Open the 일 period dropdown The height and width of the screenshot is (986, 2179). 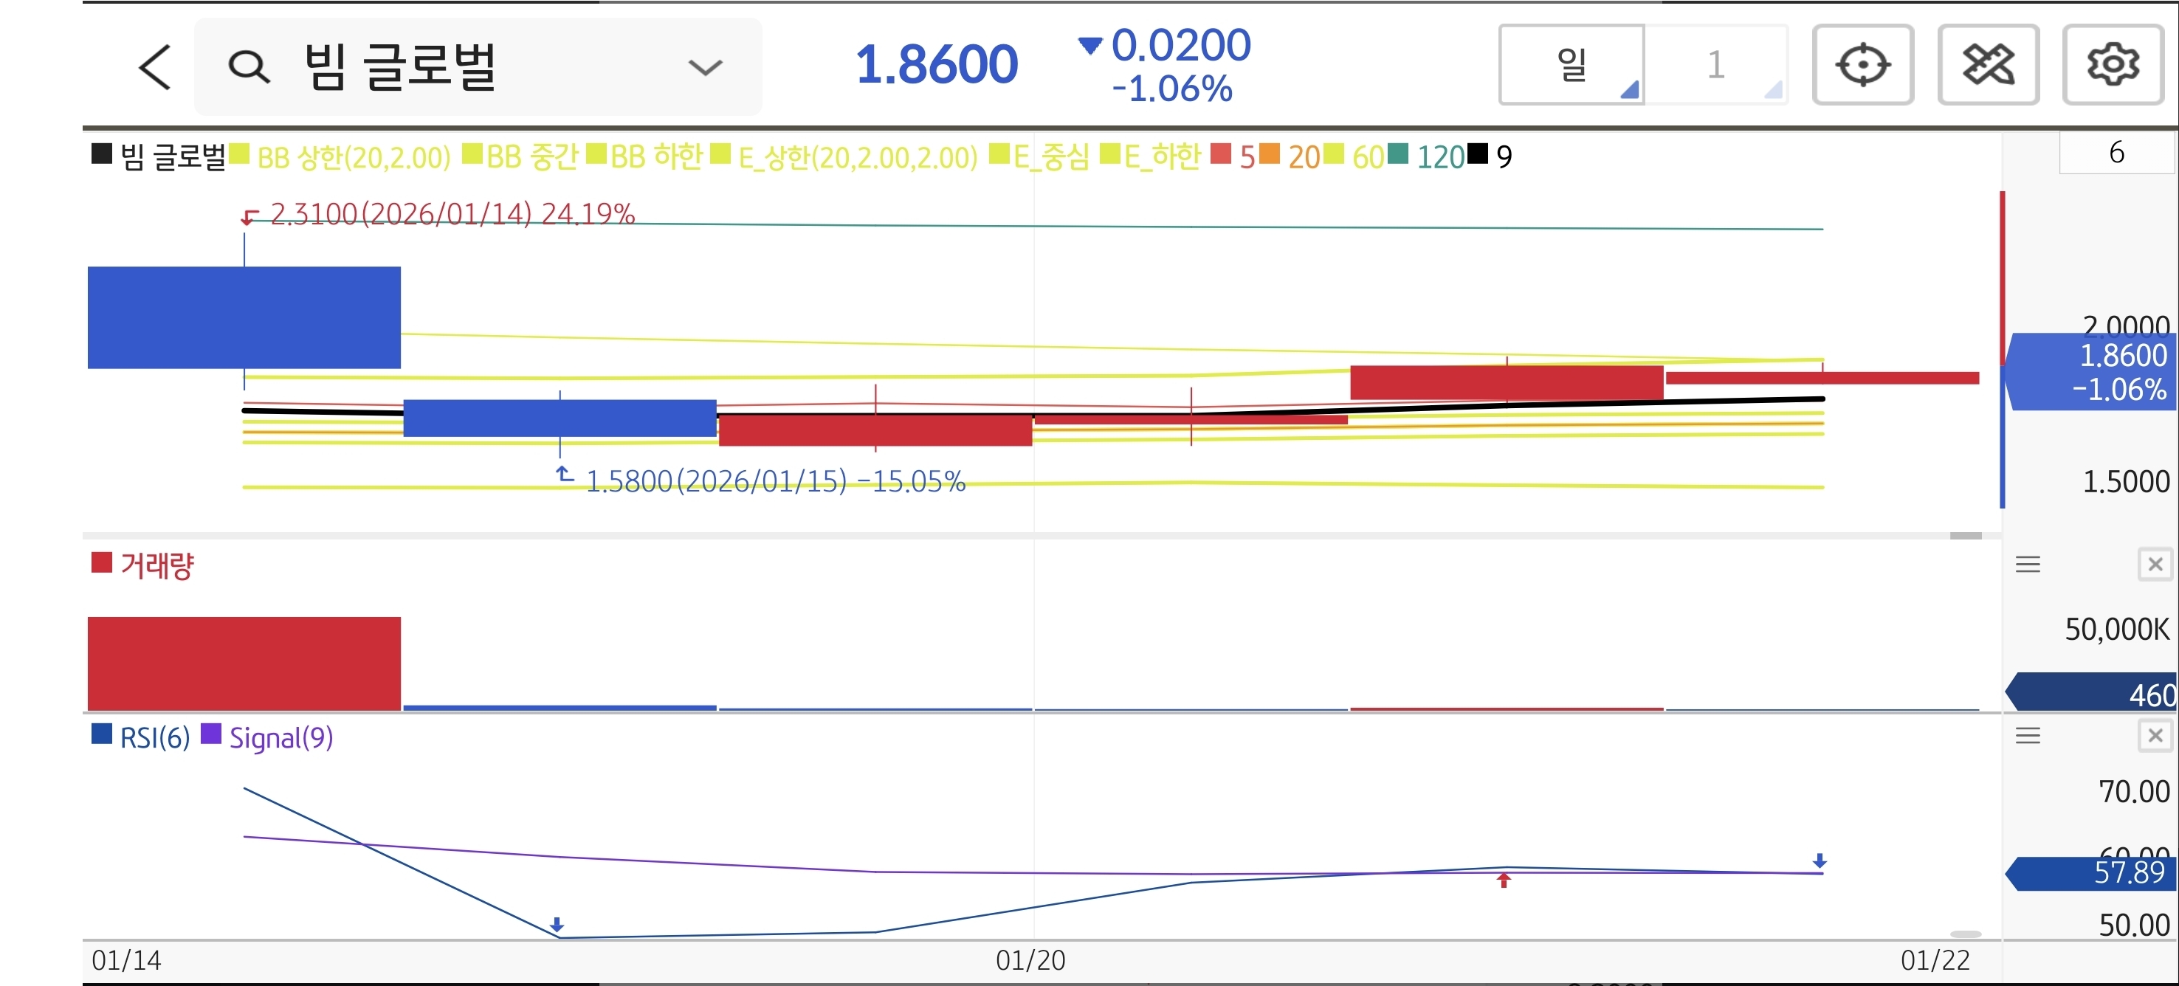pyautogui.click(x=1572, y=65)
